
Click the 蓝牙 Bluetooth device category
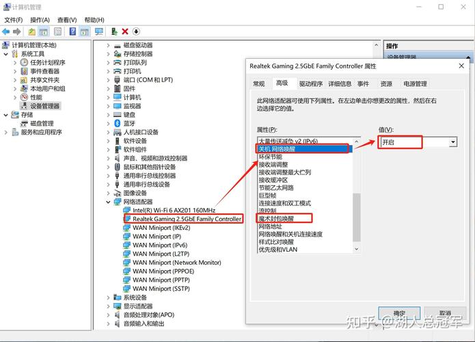pyautogui.click(x=129, y=123)
